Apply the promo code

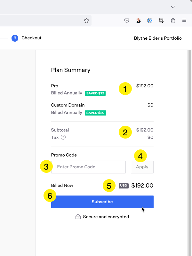tap(142, 167)
